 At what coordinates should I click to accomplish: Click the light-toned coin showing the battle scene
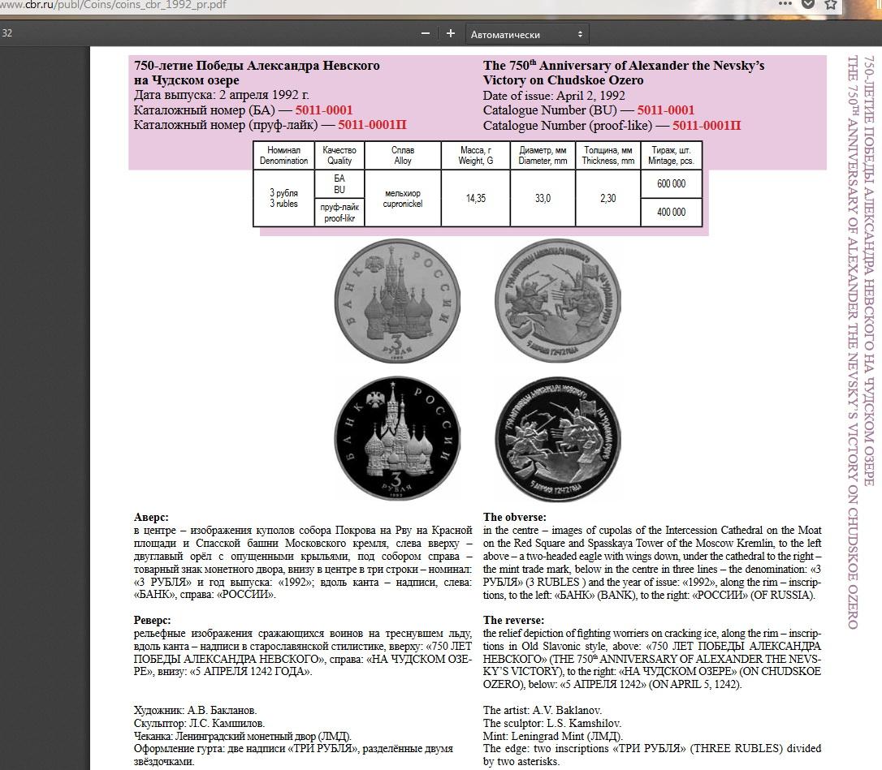pyautogui.click(x=558, y=301)
